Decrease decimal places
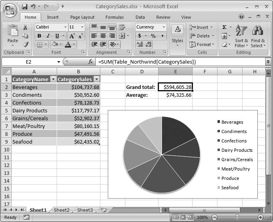This screenshot has width=273, height=222. [x=149, y=44]
